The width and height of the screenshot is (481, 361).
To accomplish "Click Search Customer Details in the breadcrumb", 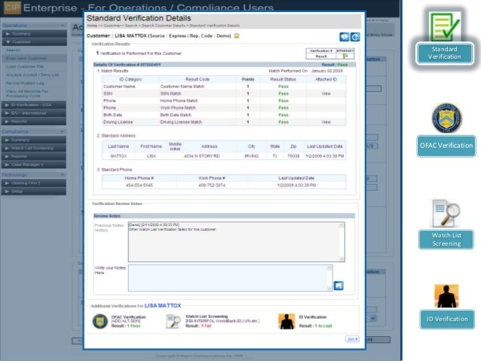I will pos(164,26).
